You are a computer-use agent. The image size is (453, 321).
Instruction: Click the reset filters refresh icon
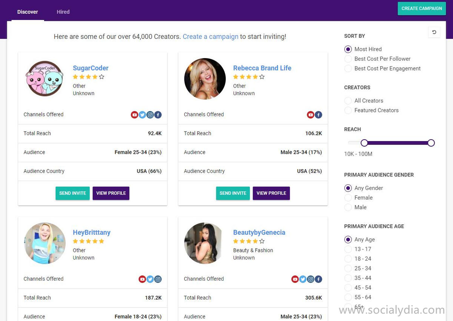(x=434, y=32)
